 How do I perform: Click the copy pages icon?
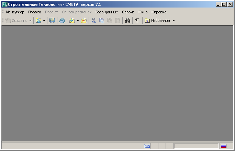[x=102, y=21]
